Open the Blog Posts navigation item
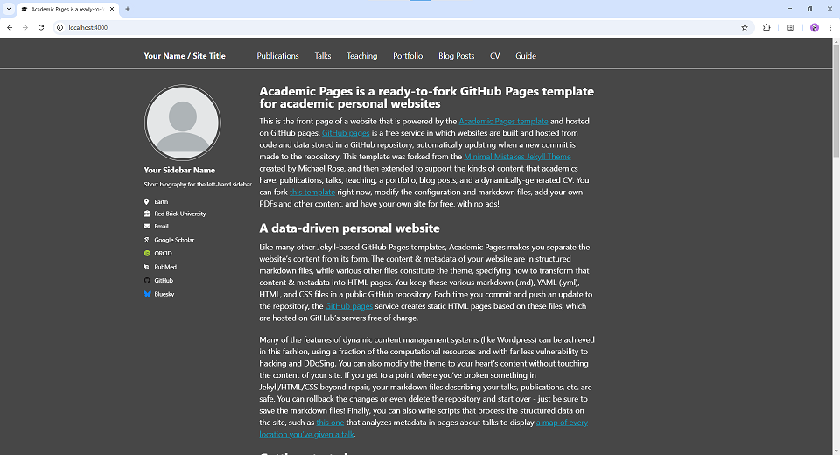 457,56
